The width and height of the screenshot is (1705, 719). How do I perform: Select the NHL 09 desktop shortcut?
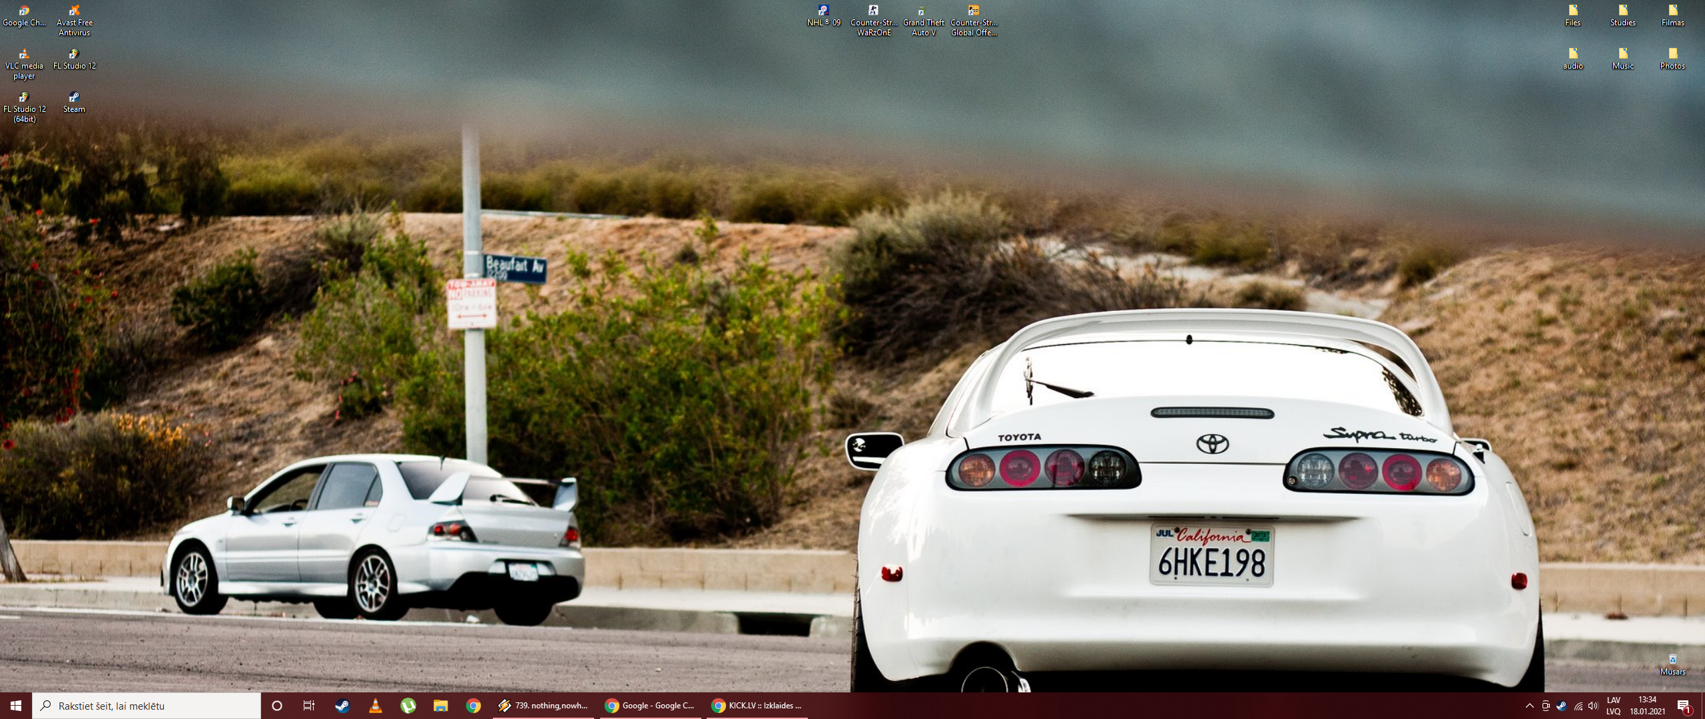point(824,17)
